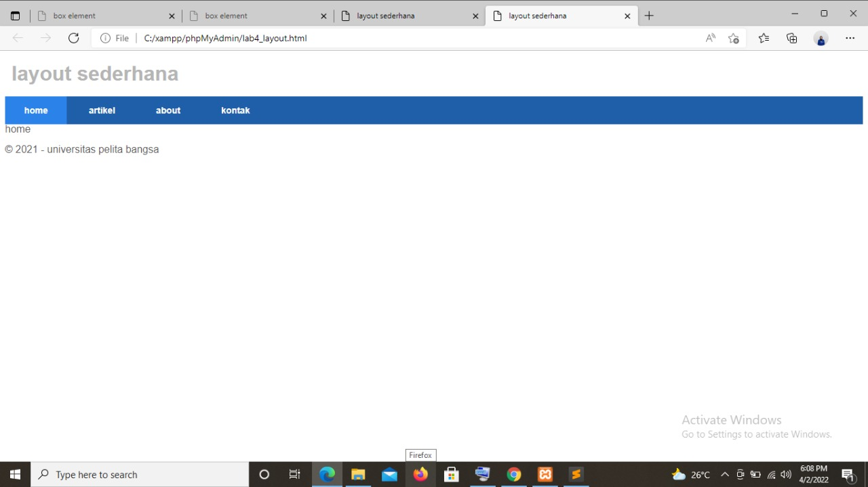Launch XAMPP from the taskbar
This screenshot has height=487, width=868.
pos(545,474)
